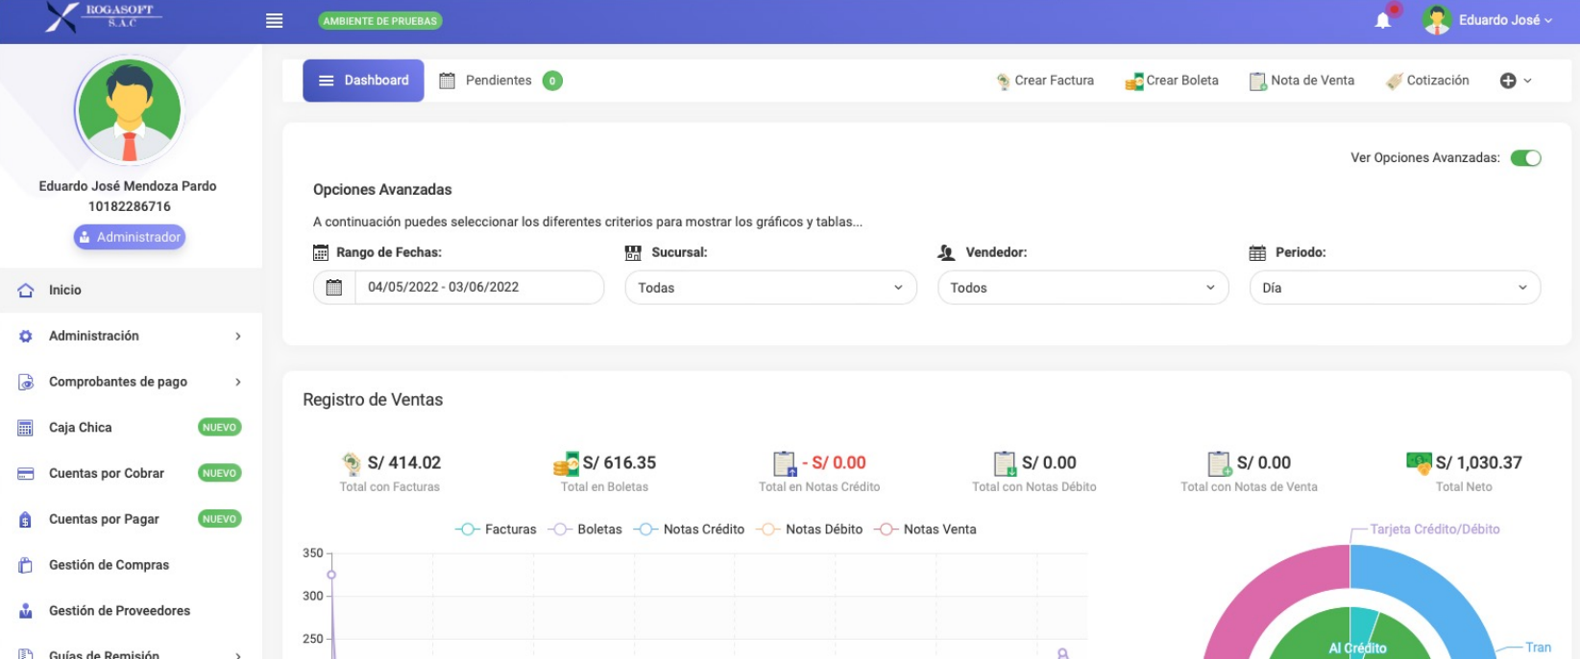The width and height of the screenshot is (1580, 659).
Task: Select the Dashboard tab
Action: pyautogui.click(x=363, y=81)
